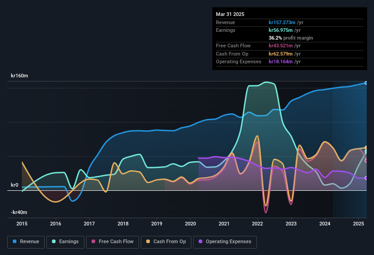Select the 2018 x-axis label
Image resolution: width=374 pixels, height=255 pixels.
tap(123, 224)
